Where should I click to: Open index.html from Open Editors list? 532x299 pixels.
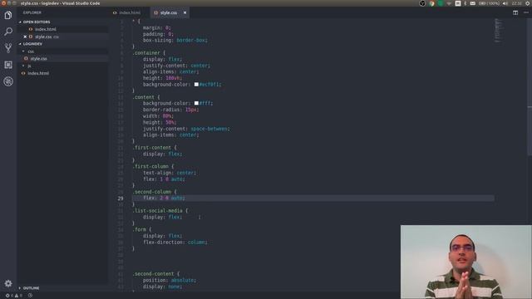click(46, 30)
